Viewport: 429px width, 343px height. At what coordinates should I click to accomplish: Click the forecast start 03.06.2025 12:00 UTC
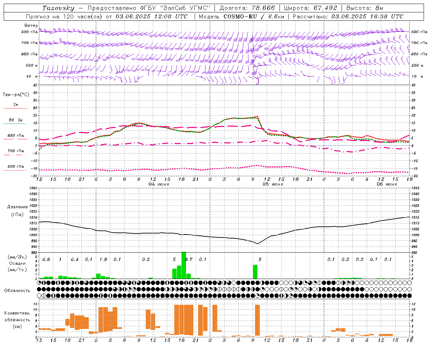tap(151, 16)
